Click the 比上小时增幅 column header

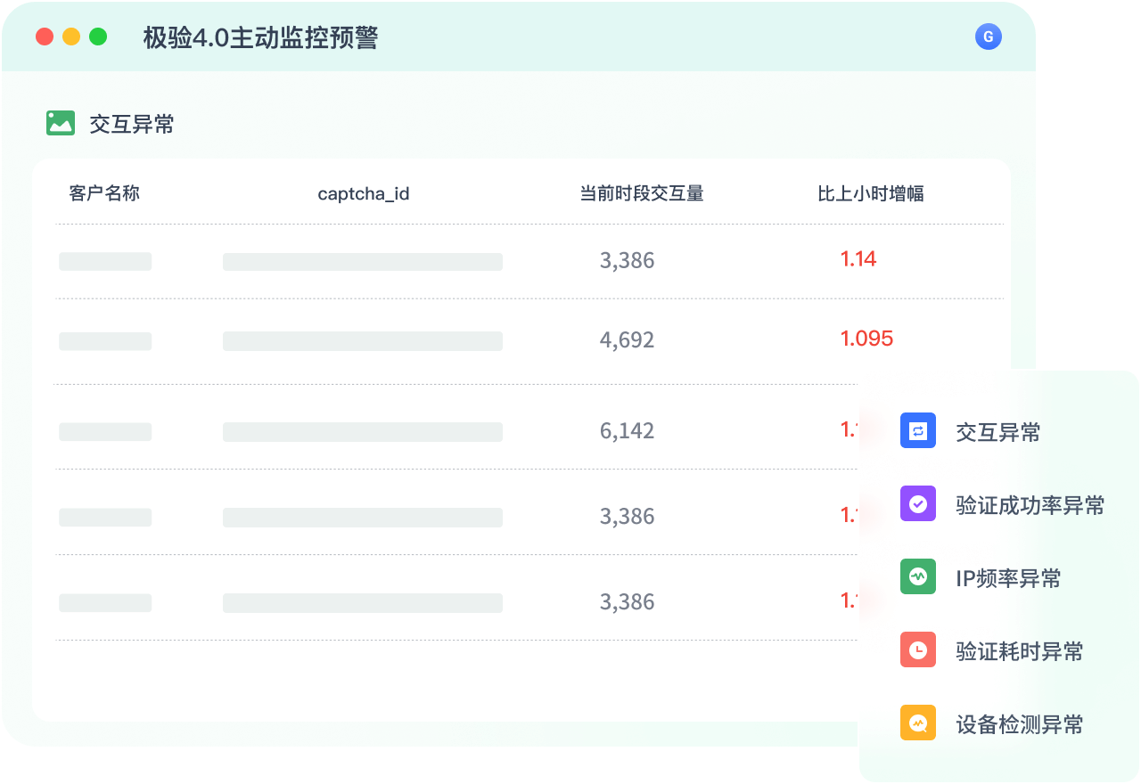(871, 193)
